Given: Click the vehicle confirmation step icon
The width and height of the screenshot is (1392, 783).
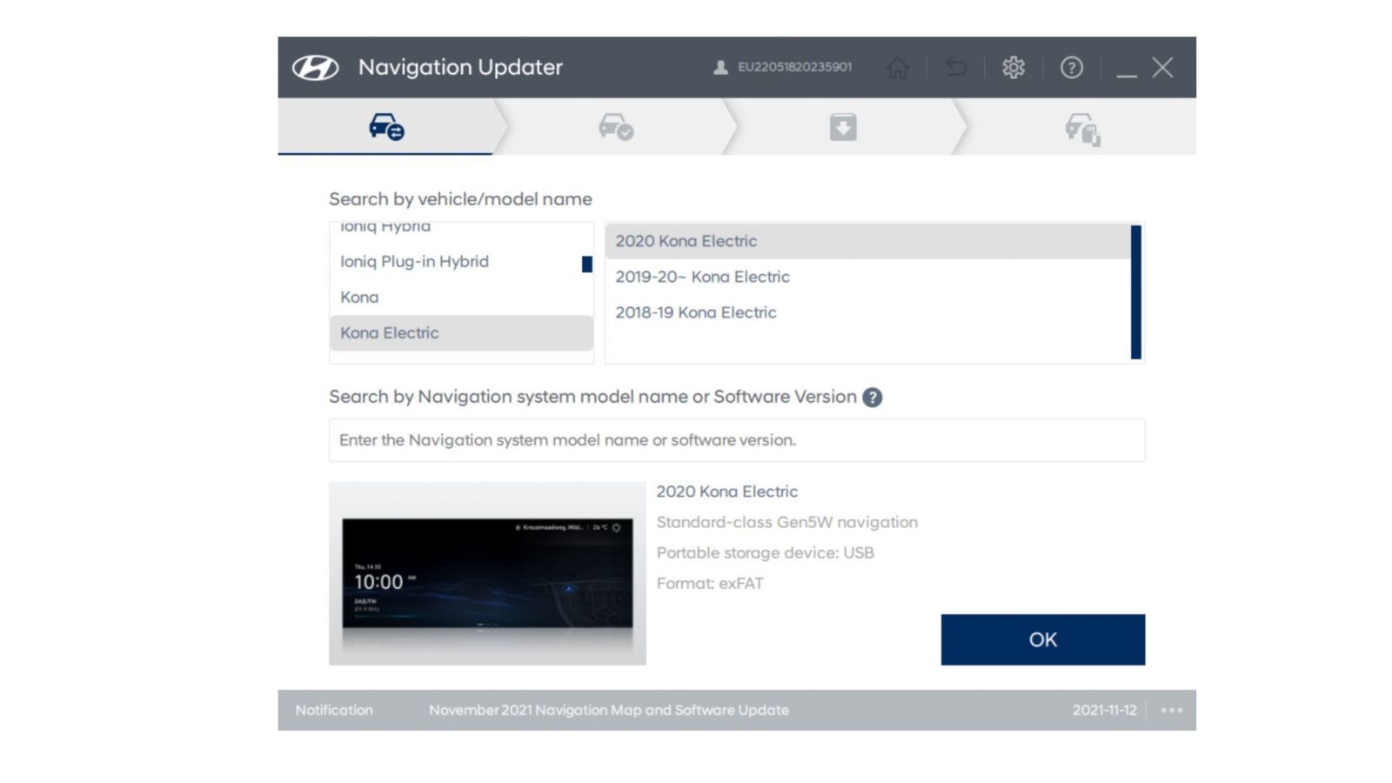Looking at the screenshot, I should pyautogui.click(x=616, y=126).
